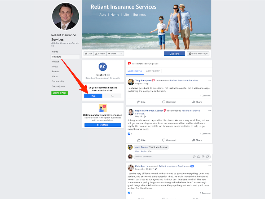Open the more options ellipsis beside Share
The height and width of the screenshot is (199, 265).
pos(121,54)
